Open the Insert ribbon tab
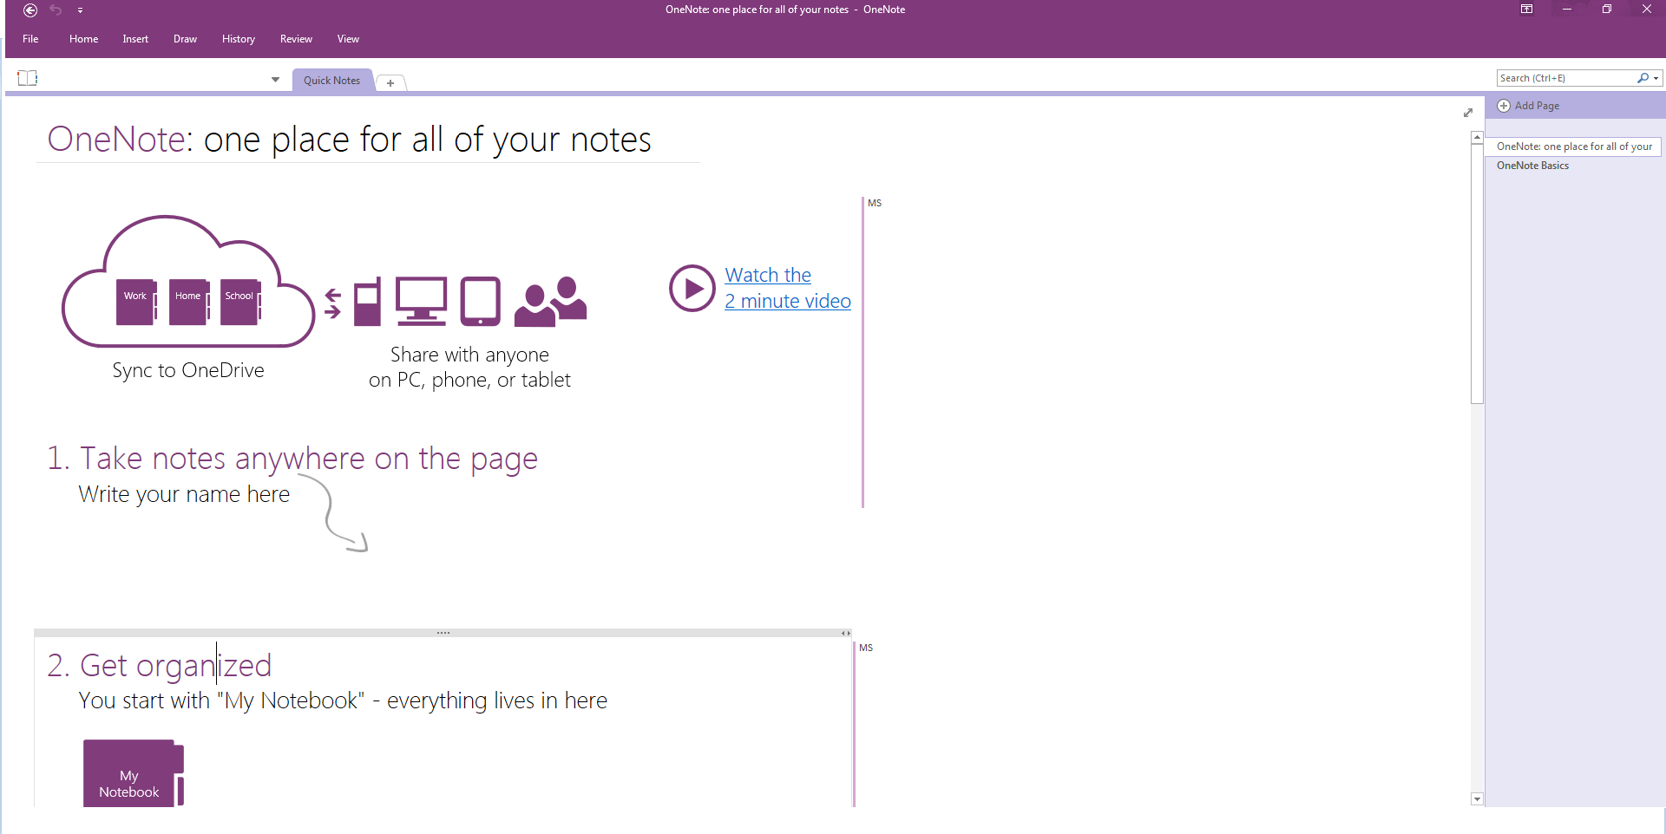Image resolution: width=1666 pixels, height=834 pixels. pos(135,39)
